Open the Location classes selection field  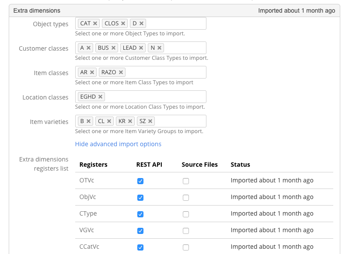coord(153,97)
